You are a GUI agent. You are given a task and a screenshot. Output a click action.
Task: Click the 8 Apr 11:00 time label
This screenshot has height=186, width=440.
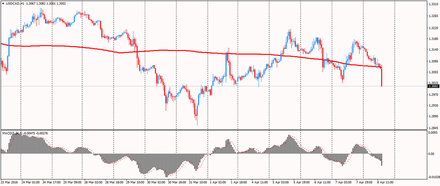tap(386, 182)
